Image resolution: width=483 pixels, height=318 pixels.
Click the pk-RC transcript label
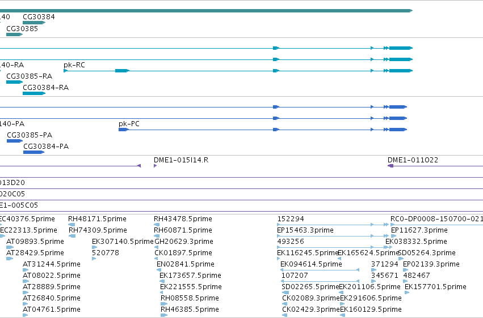pyautogui.click(x=74, y=65)
